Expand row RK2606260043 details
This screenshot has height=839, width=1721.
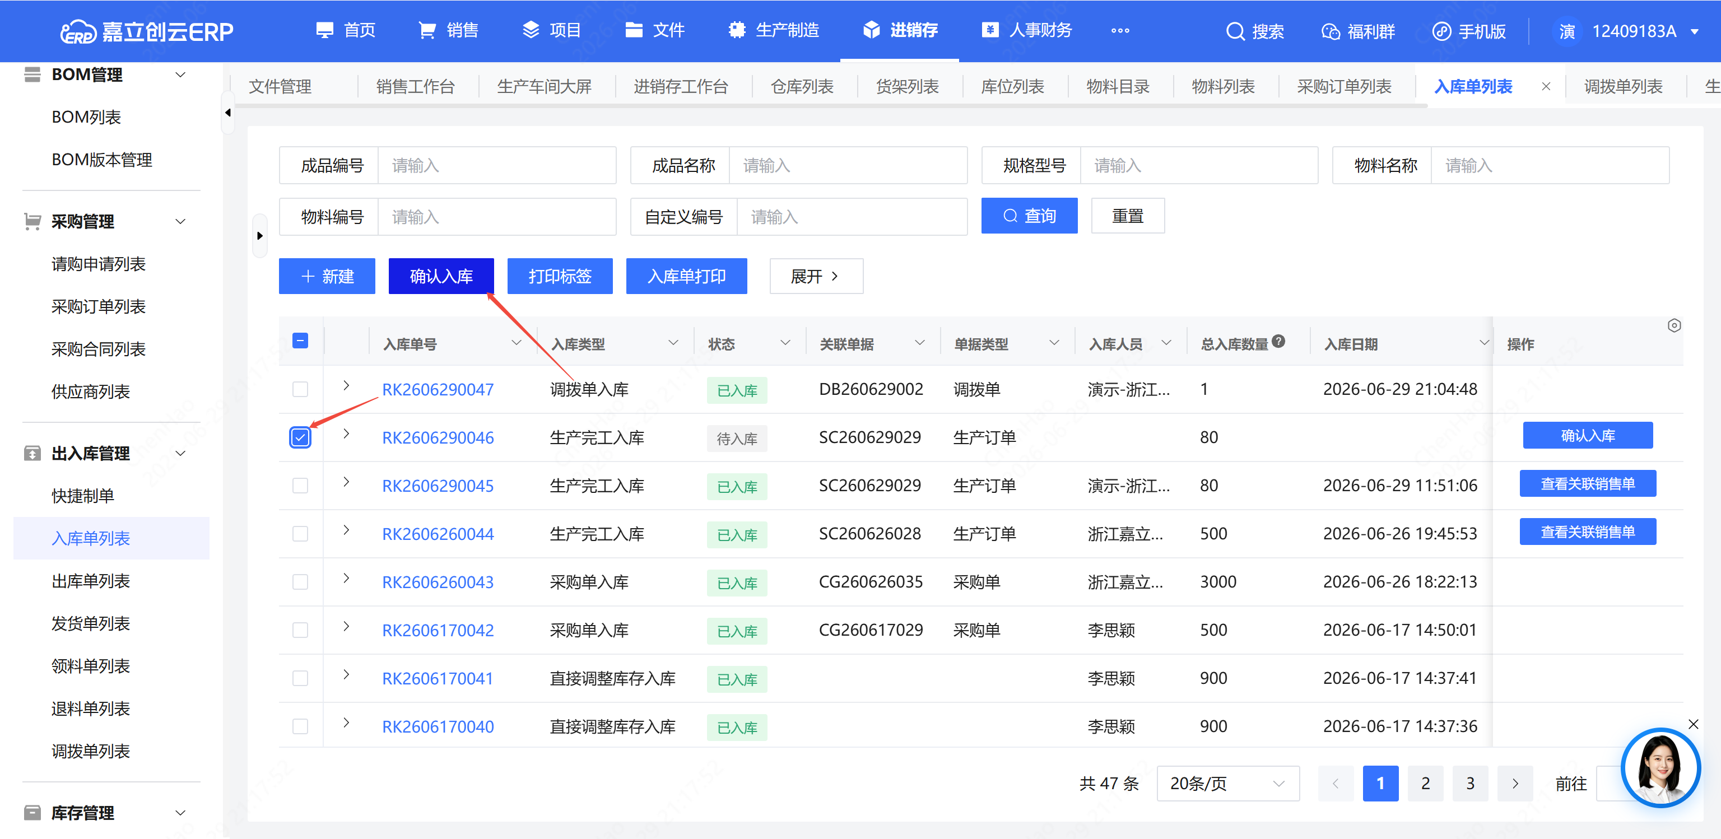[x=346, y=578]
